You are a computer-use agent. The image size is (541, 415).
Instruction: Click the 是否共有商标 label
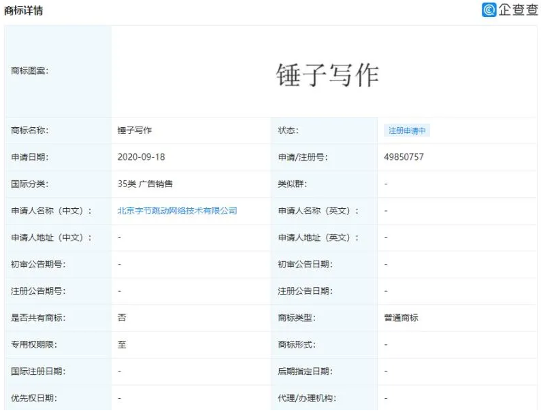tap(38, 318)
